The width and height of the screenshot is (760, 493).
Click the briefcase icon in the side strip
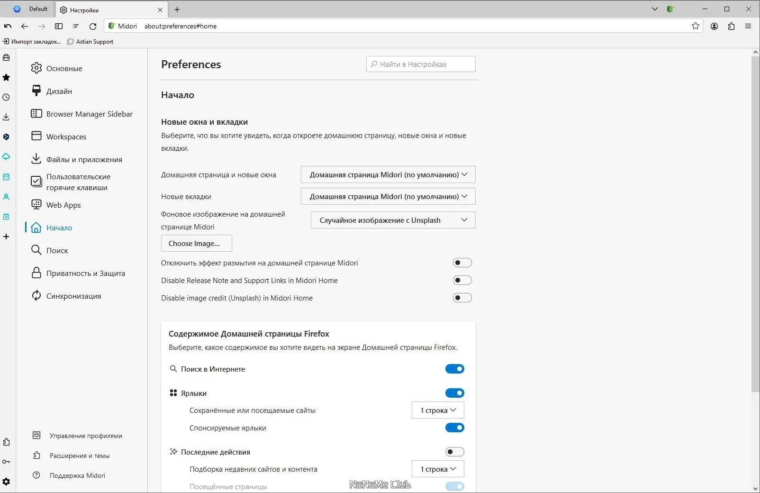6,57
